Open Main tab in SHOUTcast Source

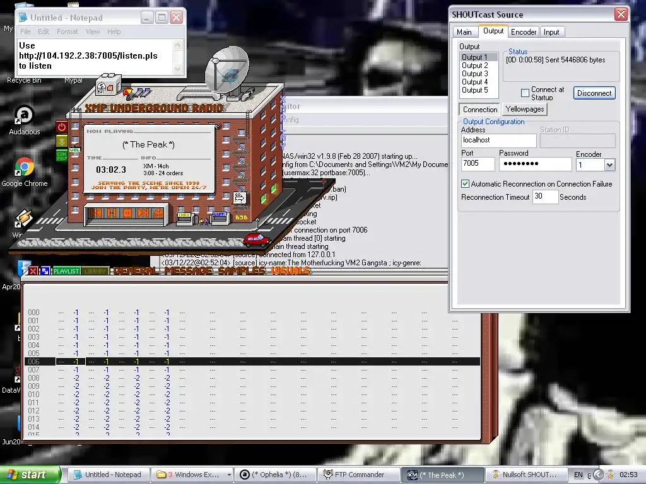point(464,32)
